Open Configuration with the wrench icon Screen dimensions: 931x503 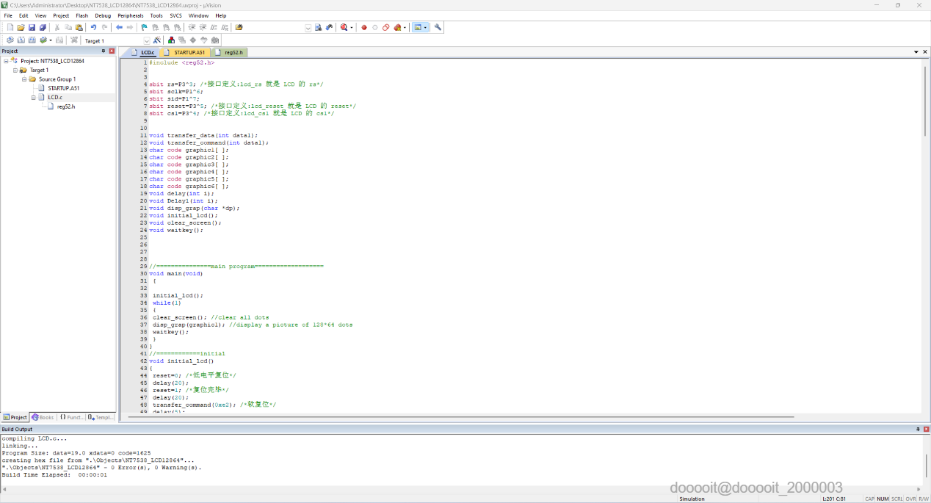pyautogui.click(x=438, y=27)
